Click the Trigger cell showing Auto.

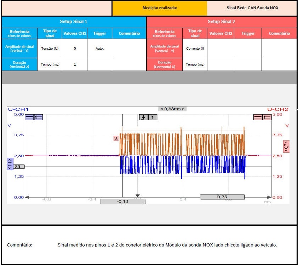tap(99, 49)
